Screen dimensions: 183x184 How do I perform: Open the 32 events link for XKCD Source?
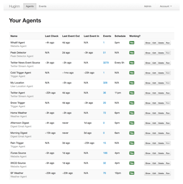click(104, 163)
